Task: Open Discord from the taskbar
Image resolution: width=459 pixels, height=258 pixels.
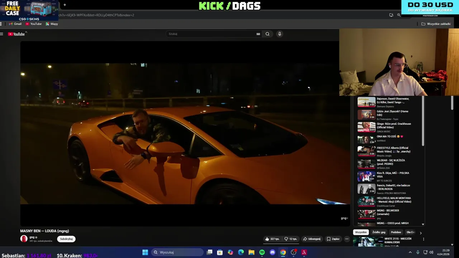Action: (273, 252)
